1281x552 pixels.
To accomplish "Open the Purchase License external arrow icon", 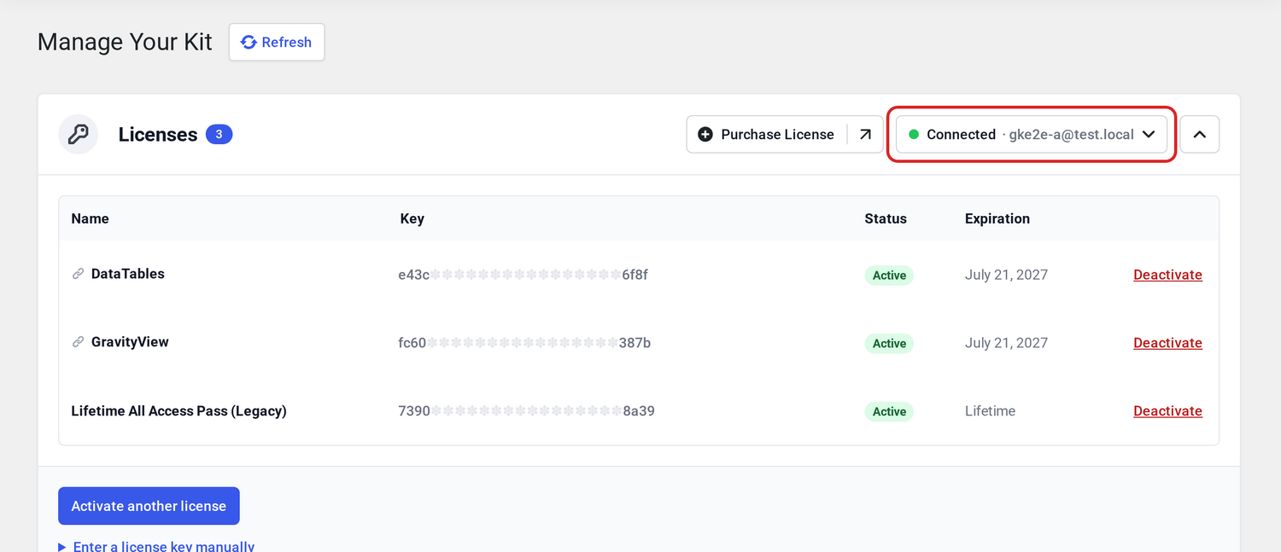I will [865, 134].
